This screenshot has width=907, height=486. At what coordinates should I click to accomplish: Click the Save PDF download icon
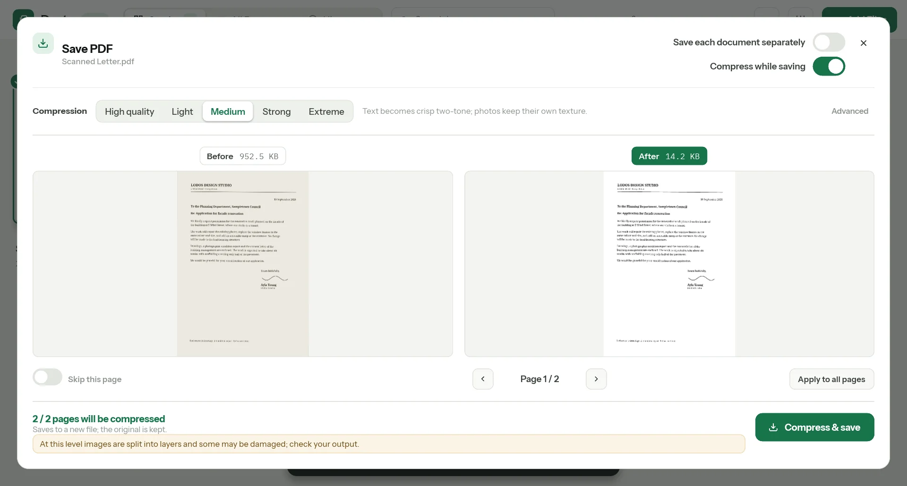(x=43, y=43)
